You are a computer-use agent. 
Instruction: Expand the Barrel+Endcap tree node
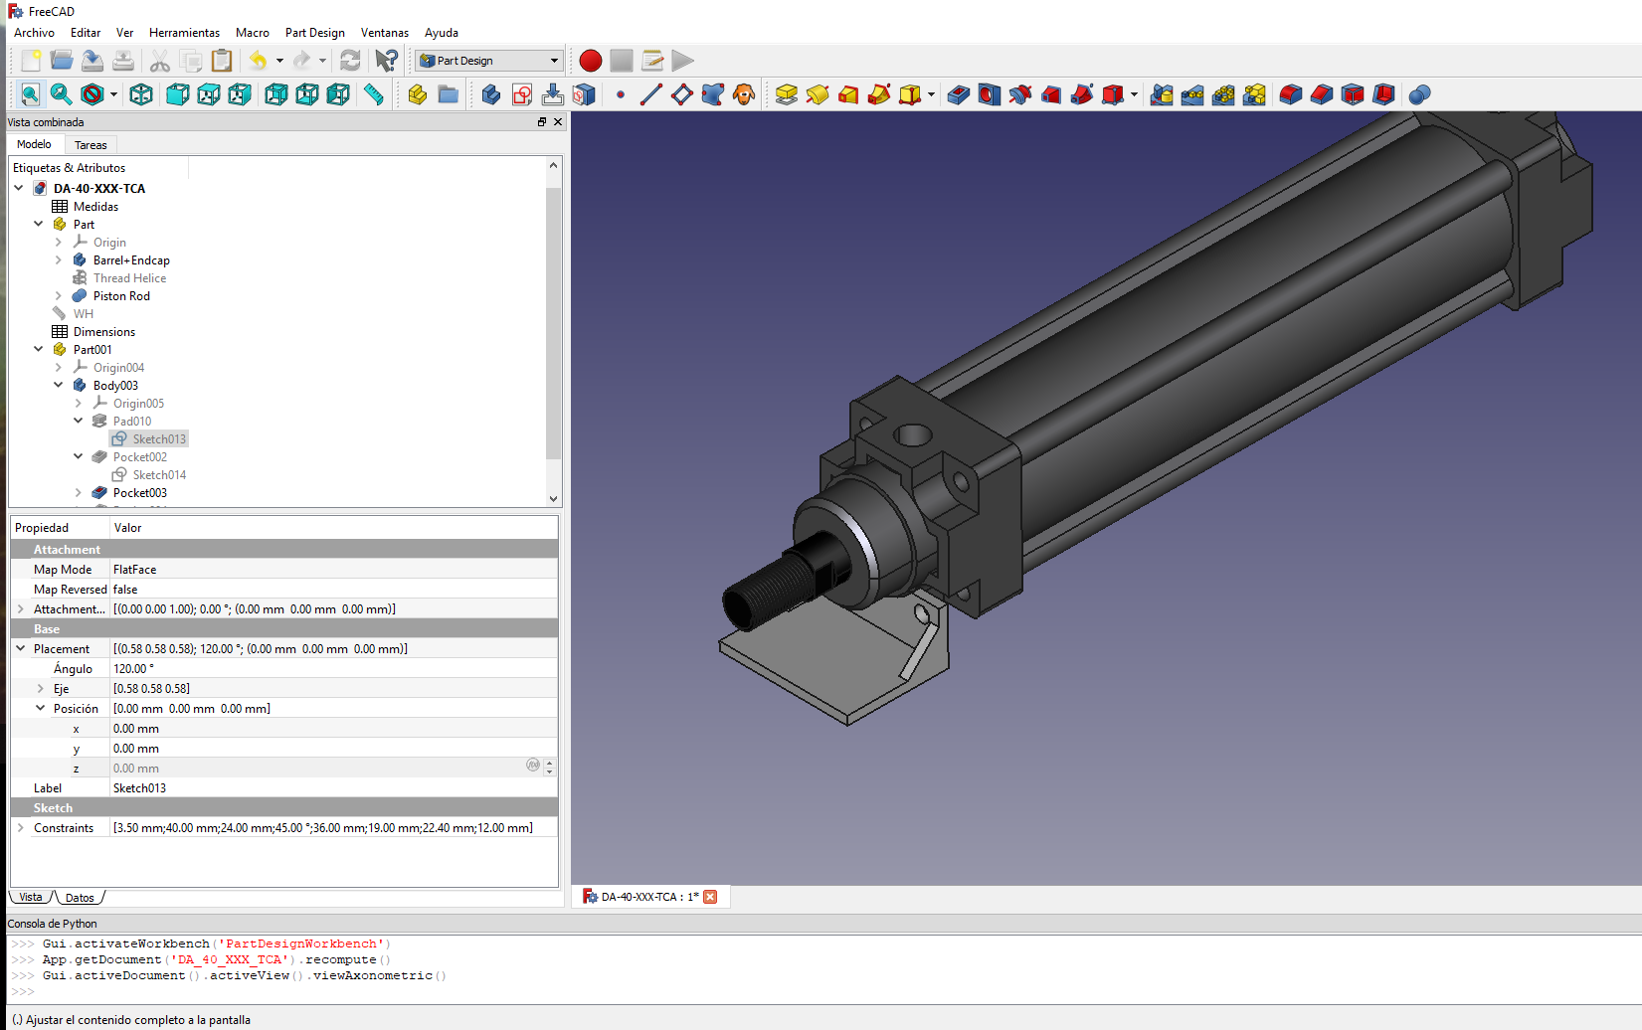59,259
